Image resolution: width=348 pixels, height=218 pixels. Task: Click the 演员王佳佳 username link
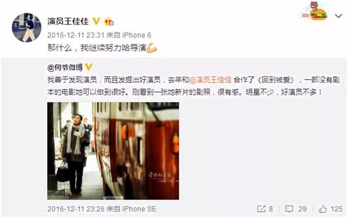point(68,22)
